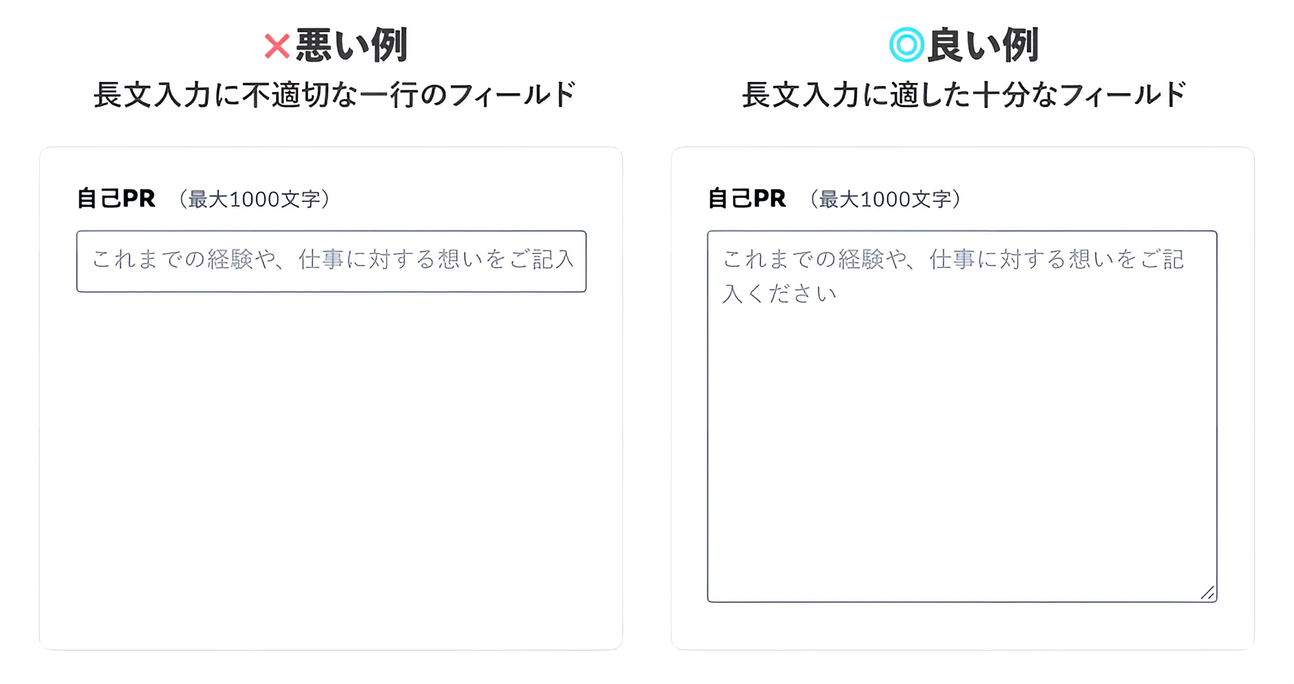
Task: Click the blue double-circle icon beside 良い例
Action: pyautogui.click(x=906, y=45)
